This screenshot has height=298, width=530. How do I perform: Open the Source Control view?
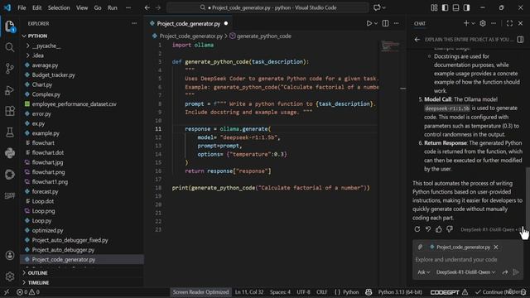(x=10, y=69)
